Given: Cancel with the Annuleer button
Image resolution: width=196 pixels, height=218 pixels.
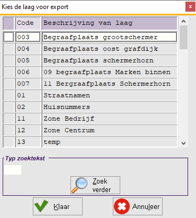Looking at the screenshot, I should point(138,206).
